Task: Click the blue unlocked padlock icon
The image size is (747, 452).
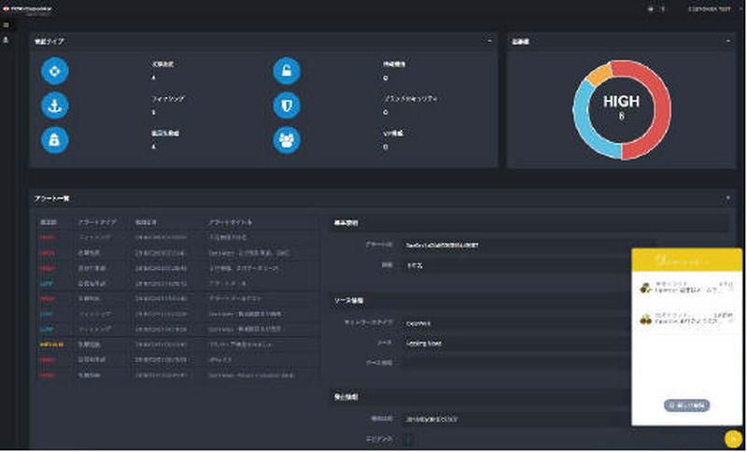Action: click(x=287, y=71)
